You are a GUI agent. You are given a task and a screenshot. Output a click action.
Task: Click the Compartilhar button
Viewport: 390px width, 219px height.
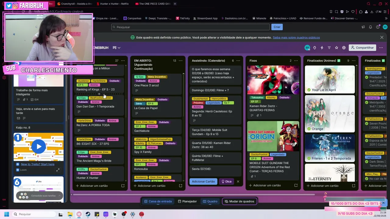click(x=362, y=48)
